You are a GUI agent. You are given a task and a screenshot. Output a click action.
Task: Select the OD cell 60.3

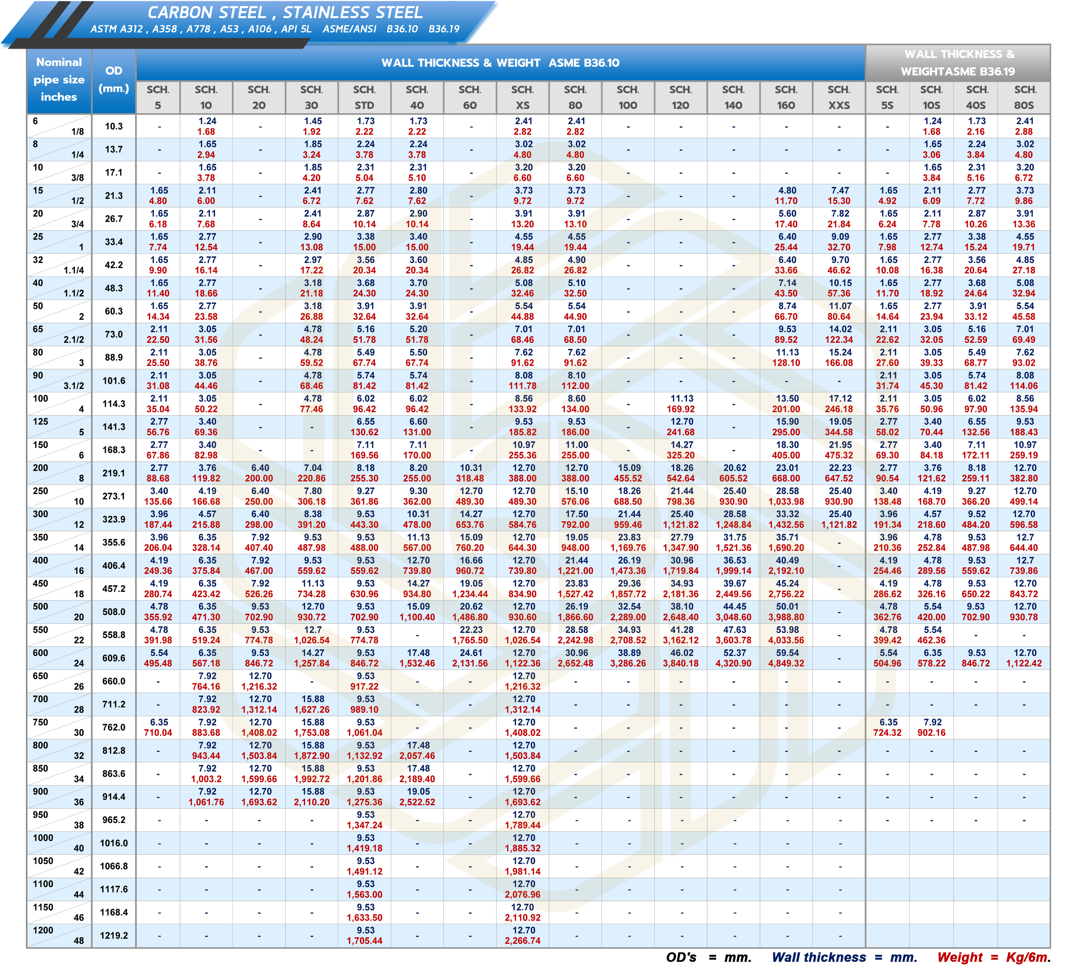113,311
